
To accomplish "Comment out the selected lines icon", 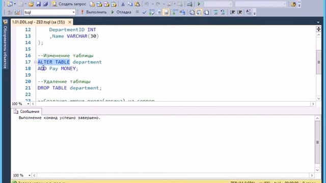I will click(x=215, y=12).
